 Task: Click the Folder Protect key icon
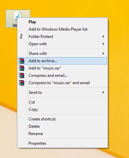click(22, 37)
